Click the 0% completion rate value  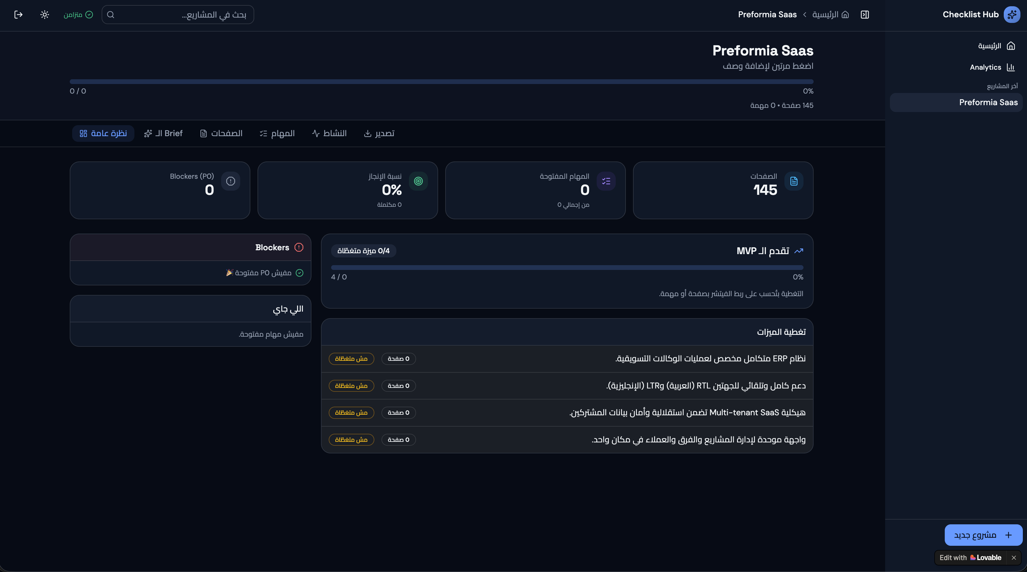(392, 190)
